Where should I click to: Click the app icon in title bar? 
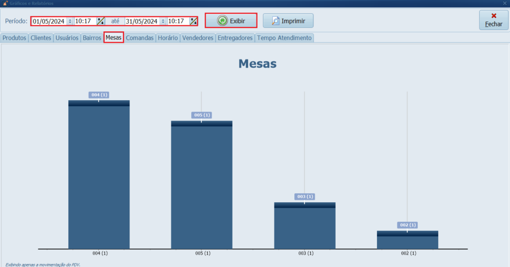point(5,3)
